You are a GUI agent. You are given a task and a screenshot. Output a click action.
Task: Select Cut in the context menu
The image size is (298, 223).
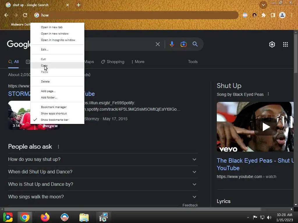[x=57, y=59]
